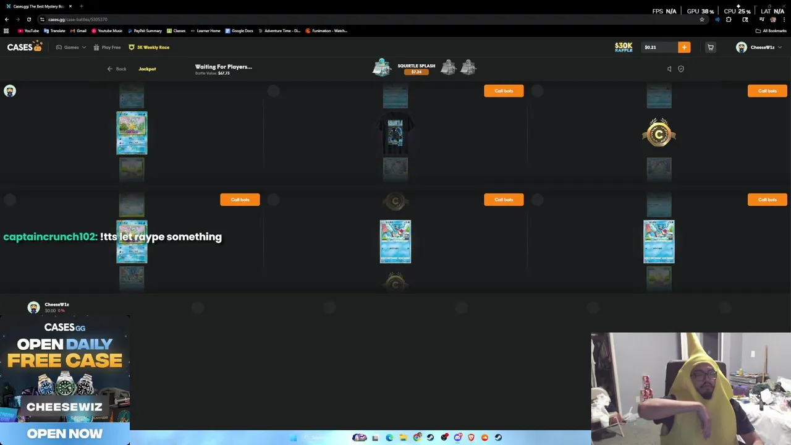The image size is (791, 445).
Task: Open the Learner Home bookmark
Action: 206,31
